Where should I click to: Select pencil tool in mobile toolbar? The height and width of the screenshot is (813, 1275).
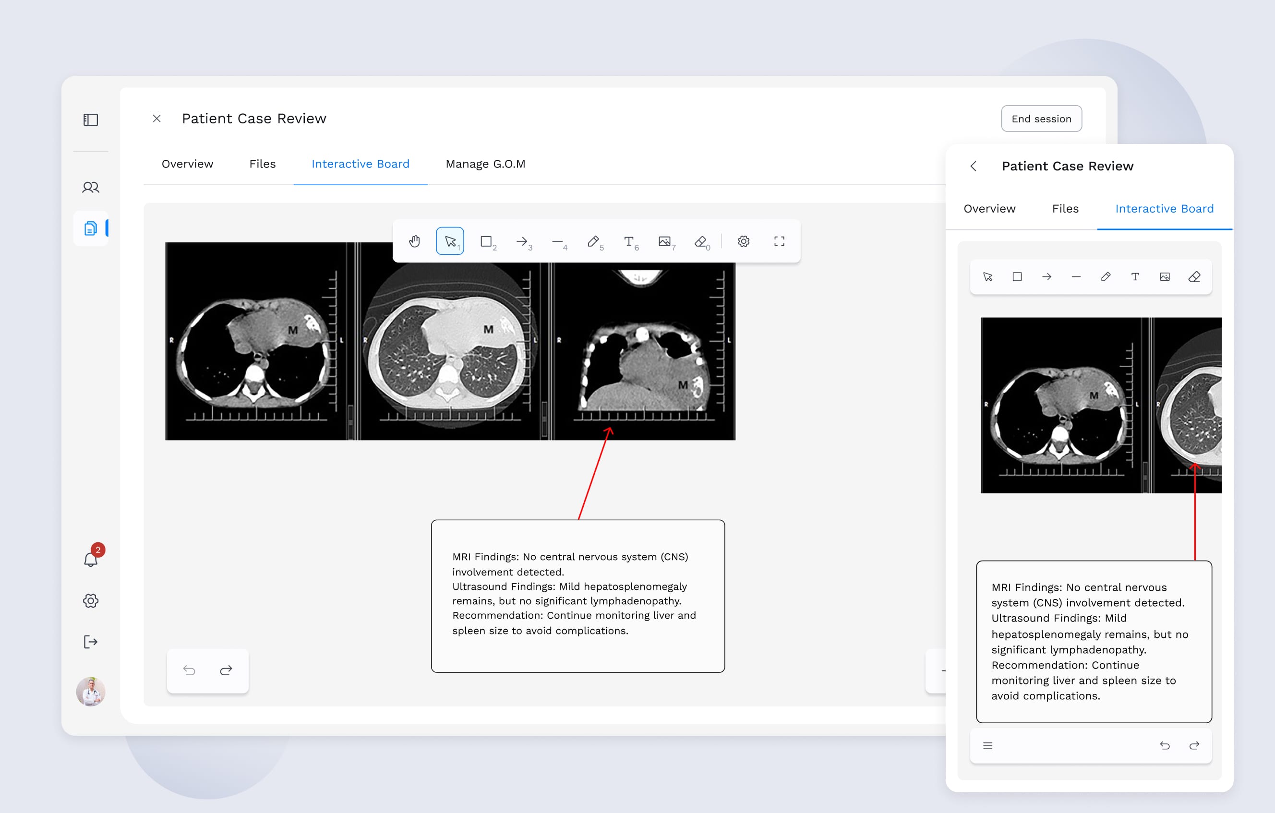pos(1106,277)
